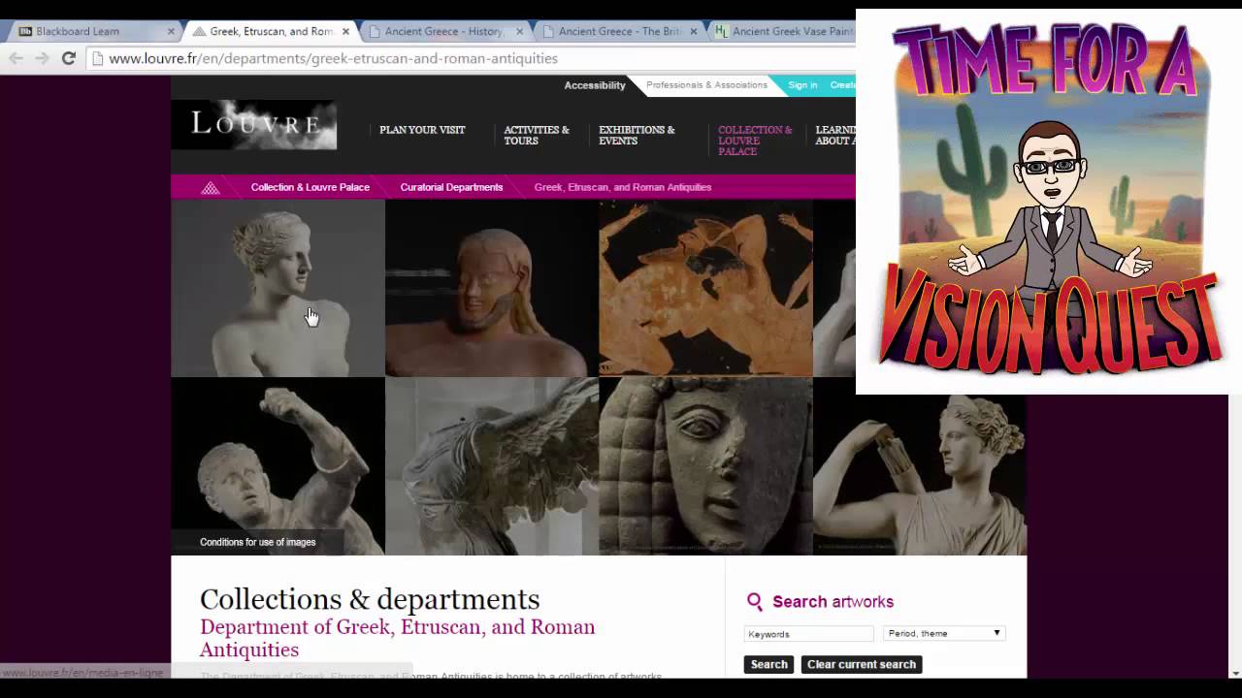Click the address bar URL field
The image size is (1242, 698).
[471, 58]
